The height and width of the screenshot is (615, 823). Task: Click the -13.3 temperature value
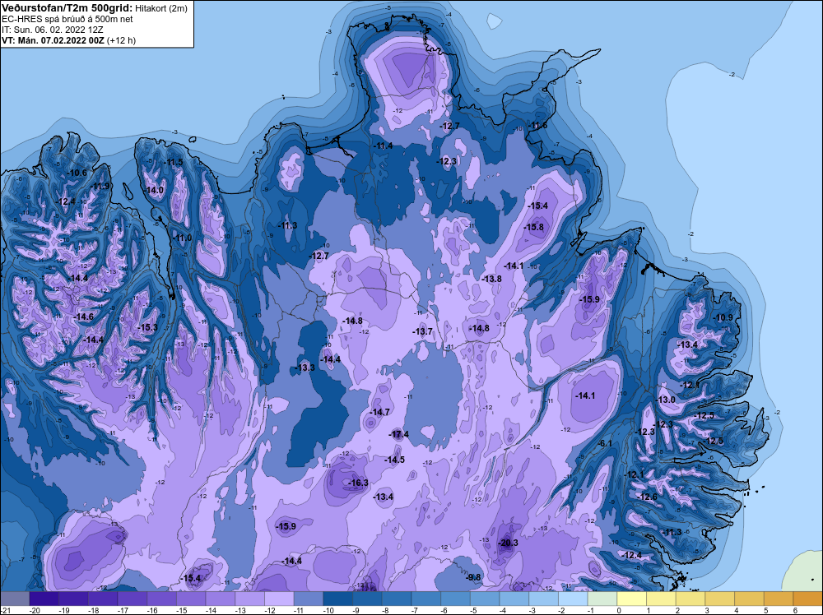(x=305, y=368)
